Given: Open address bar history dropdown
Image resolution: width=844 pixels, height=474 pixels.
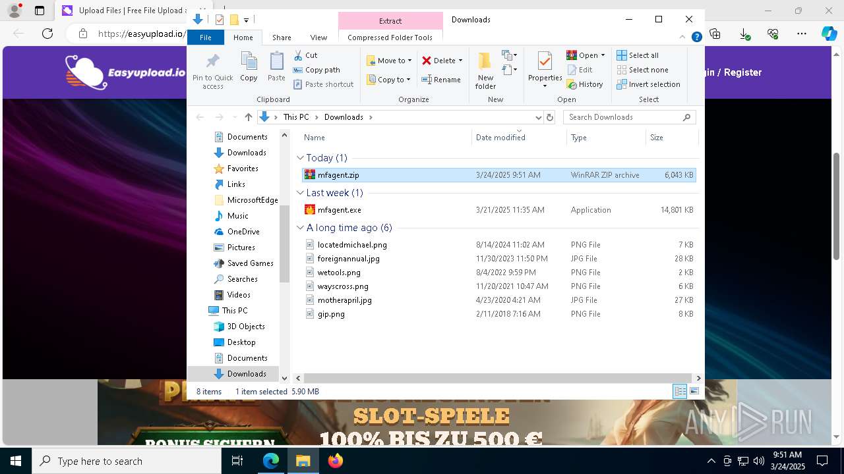Looking at the screenshot, I should [x=537, y=117].
